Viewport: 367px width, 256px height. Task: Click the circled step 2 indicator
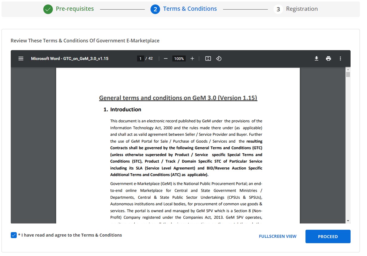pos(155,9)
